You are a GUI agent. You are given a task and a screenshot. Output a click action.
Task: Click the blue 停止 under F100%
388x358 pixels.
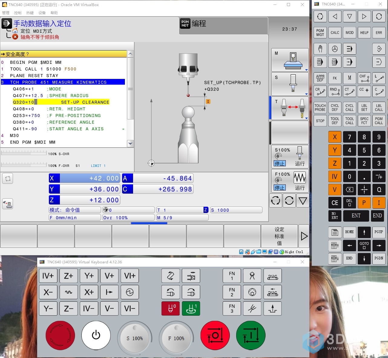(280, 188)
